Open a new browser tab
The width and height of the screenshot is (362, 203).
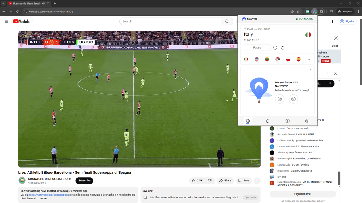coord(55,4)
